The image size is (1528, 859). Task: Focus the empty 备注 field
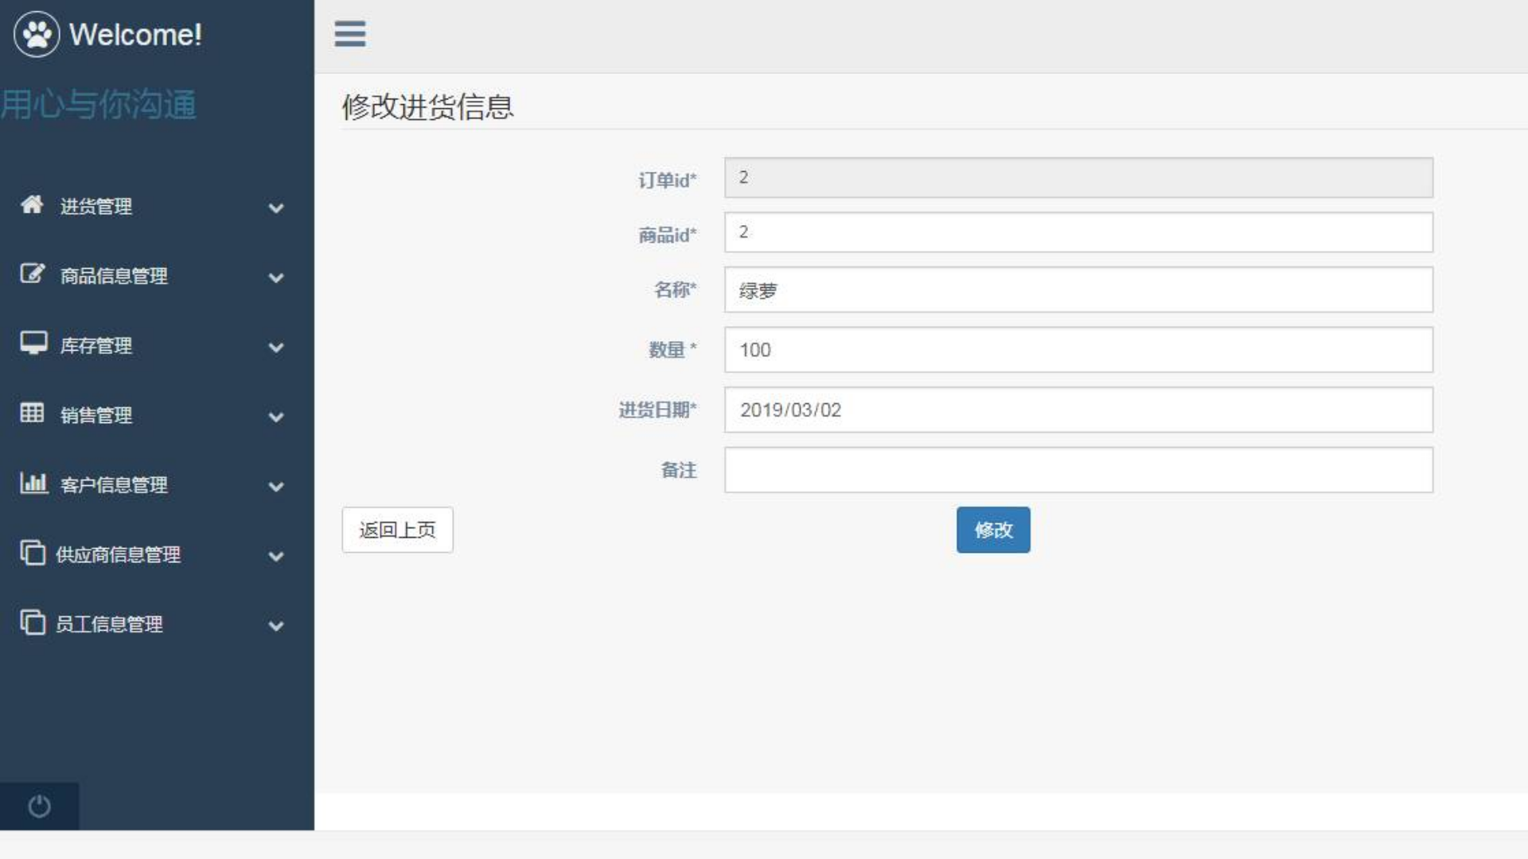tap(1078, 470)
